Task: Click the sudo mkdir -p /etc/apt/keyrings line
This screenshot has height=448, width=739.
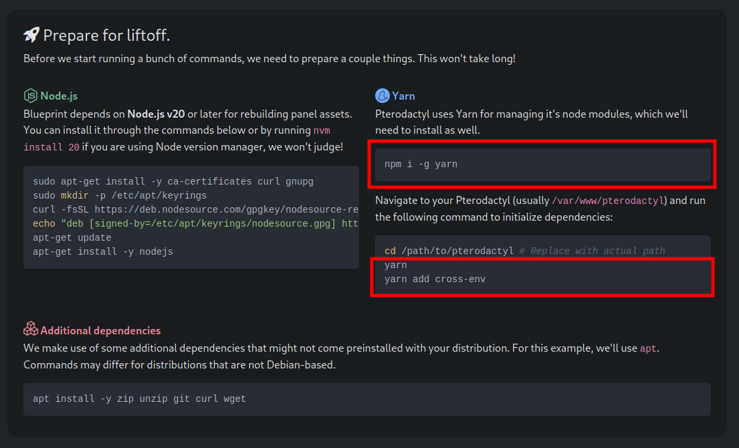Action: point(120,195)
